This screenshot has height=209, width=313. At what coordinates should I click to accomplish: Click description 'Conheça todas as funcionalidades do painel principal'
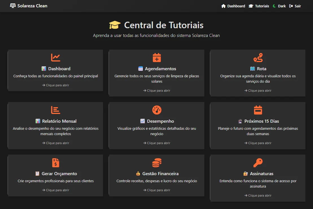[56, 76]
